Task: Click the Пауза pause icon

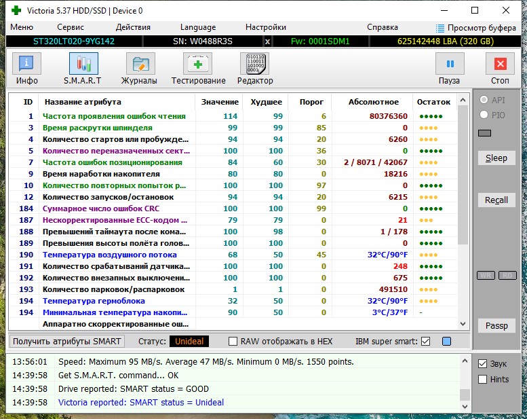Action: pos(450,64)
